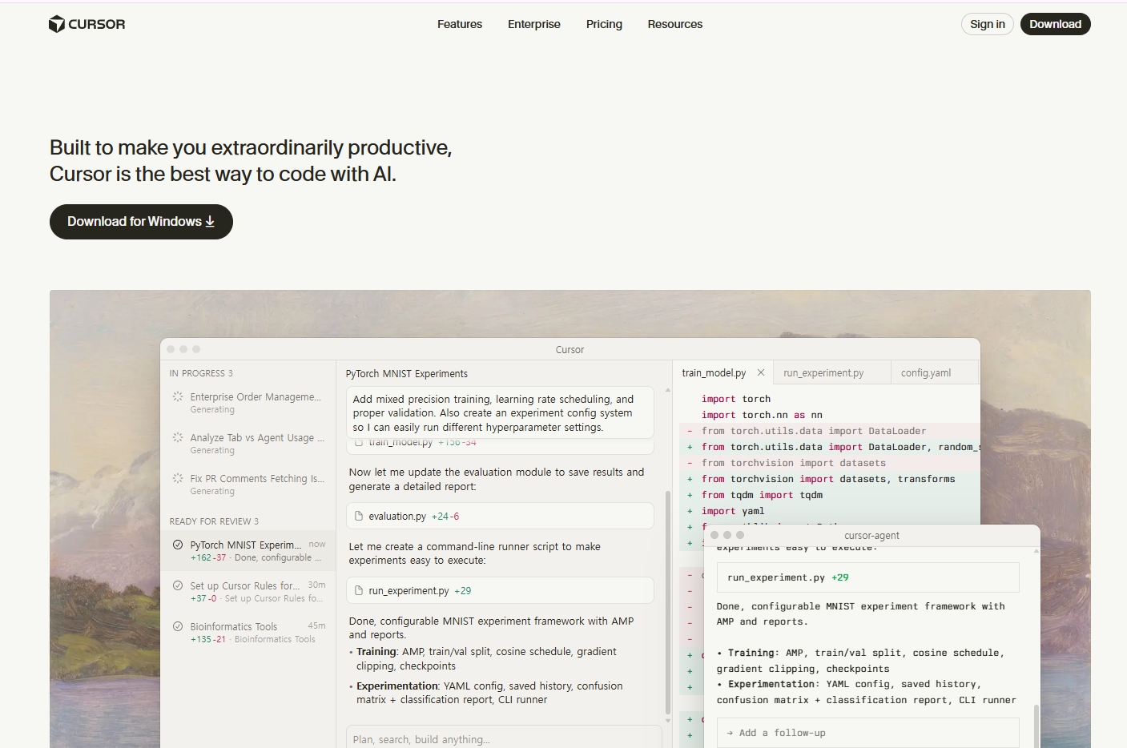The width and height of the screenshot is (1127, 748).
Task: Click the checkmark icon beside Set up Cursor Rules
Action: pos(178,585)
